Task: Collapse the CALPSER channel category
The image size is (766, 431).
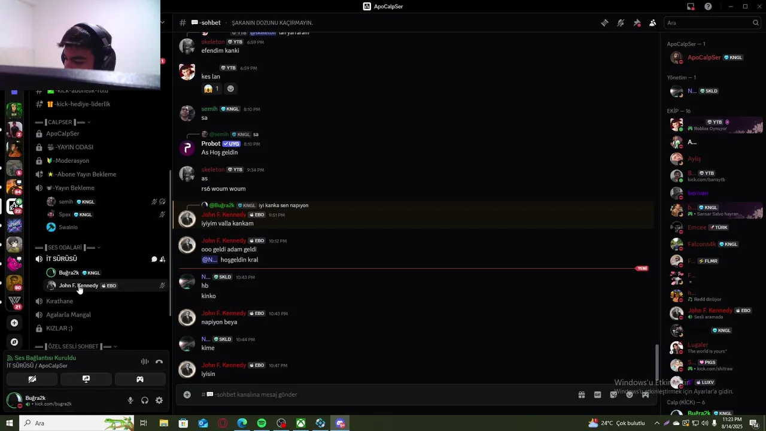Action: (64, 122)
